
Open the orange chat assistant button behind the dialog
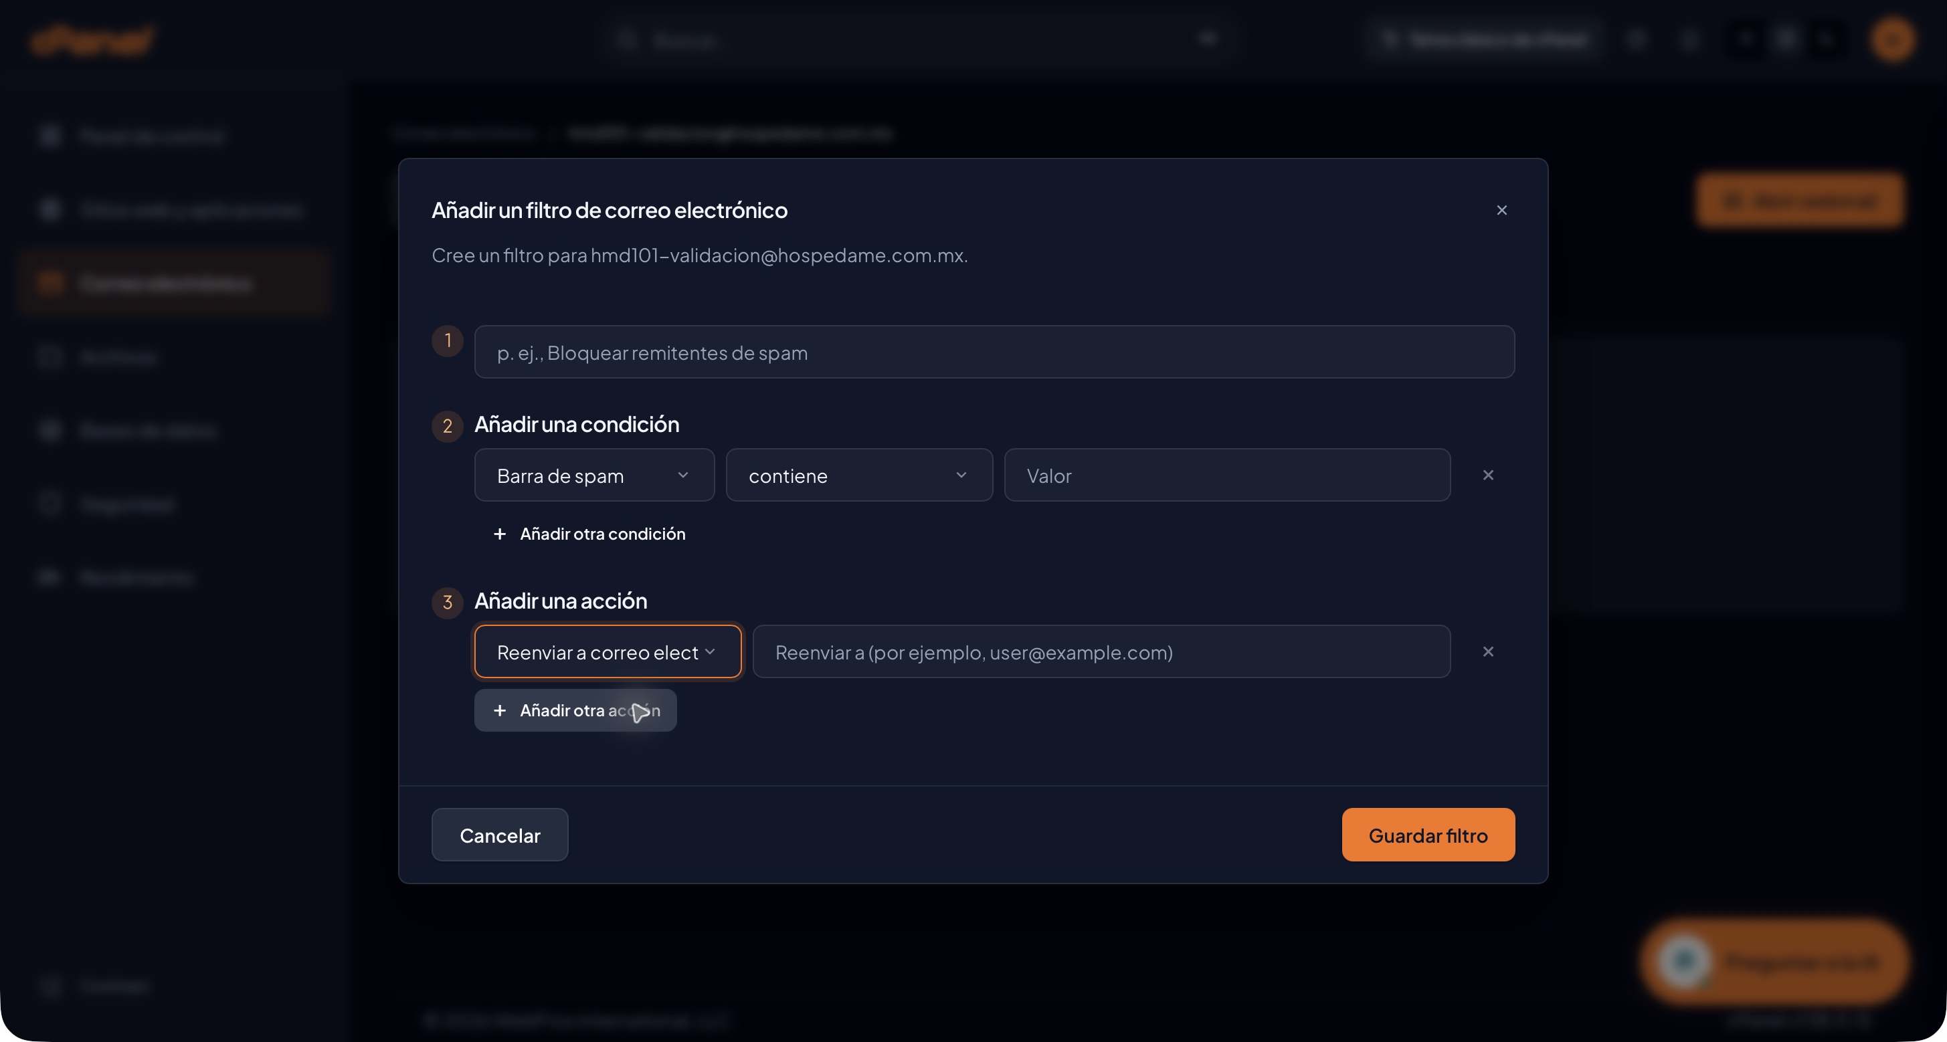(1774, 961)
